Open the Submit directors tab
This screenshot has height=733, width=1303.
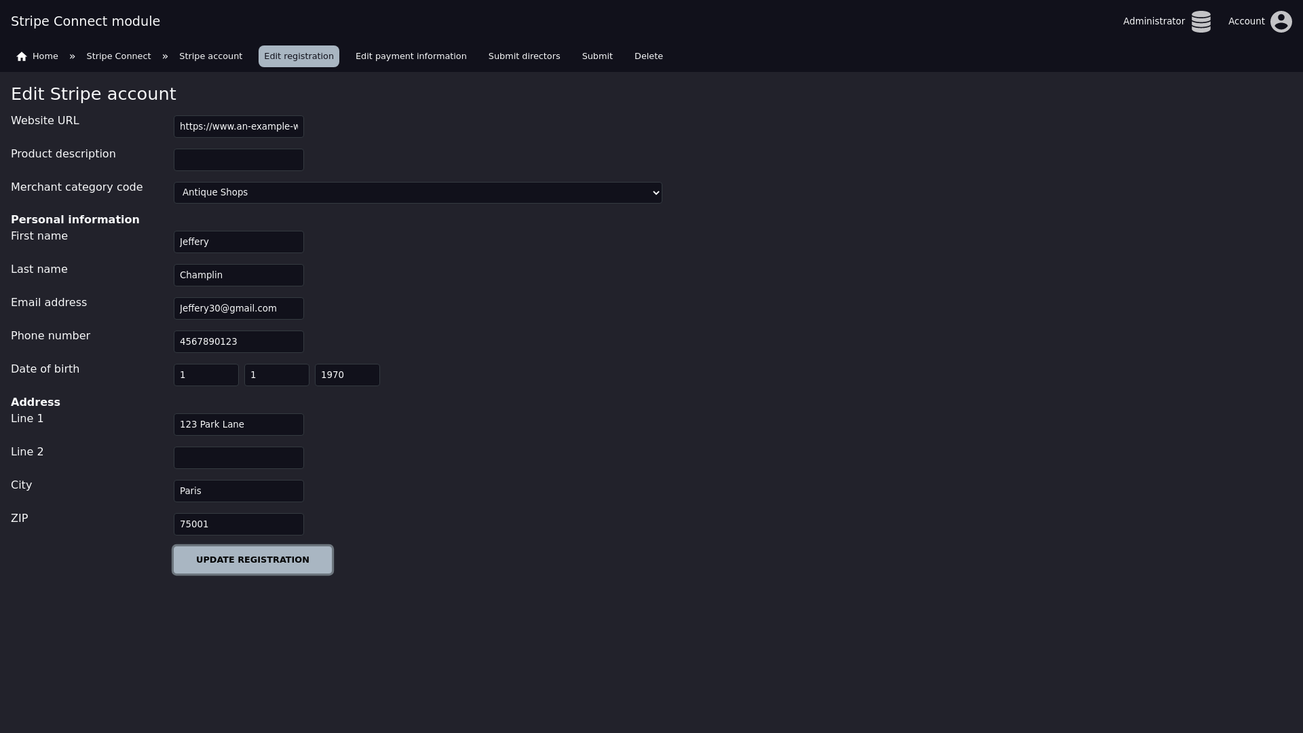pyautogui.click(x=524, y=56)
